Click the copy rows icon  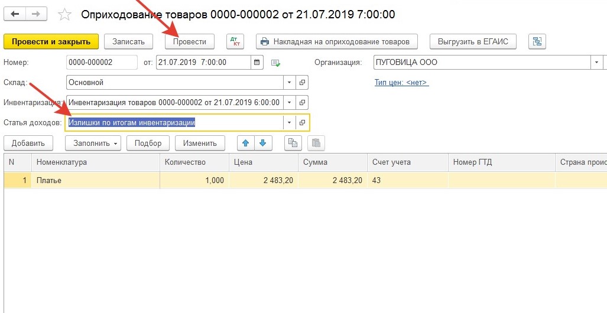(x=293, y=143)
